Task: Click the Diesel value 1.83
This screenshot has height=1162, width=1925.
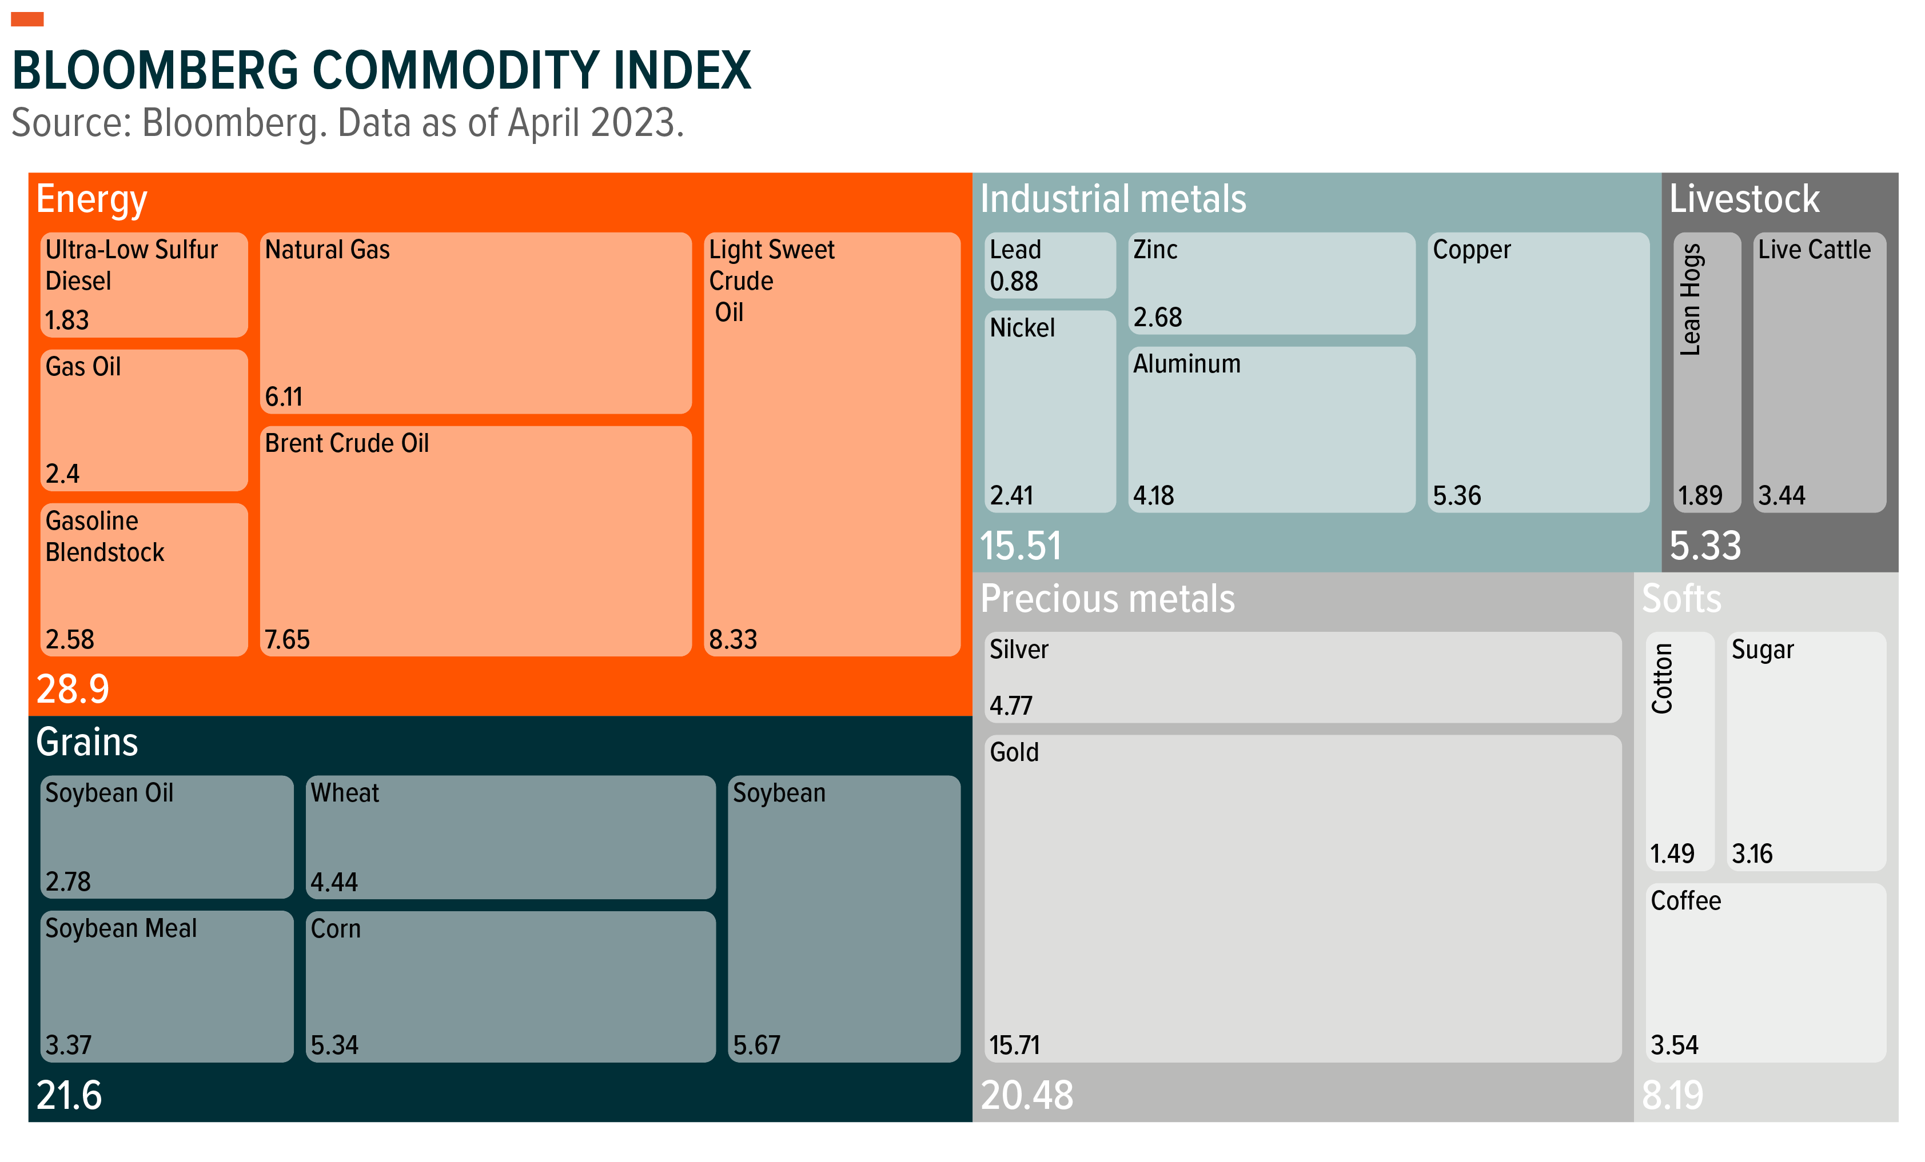Action: 66,320
